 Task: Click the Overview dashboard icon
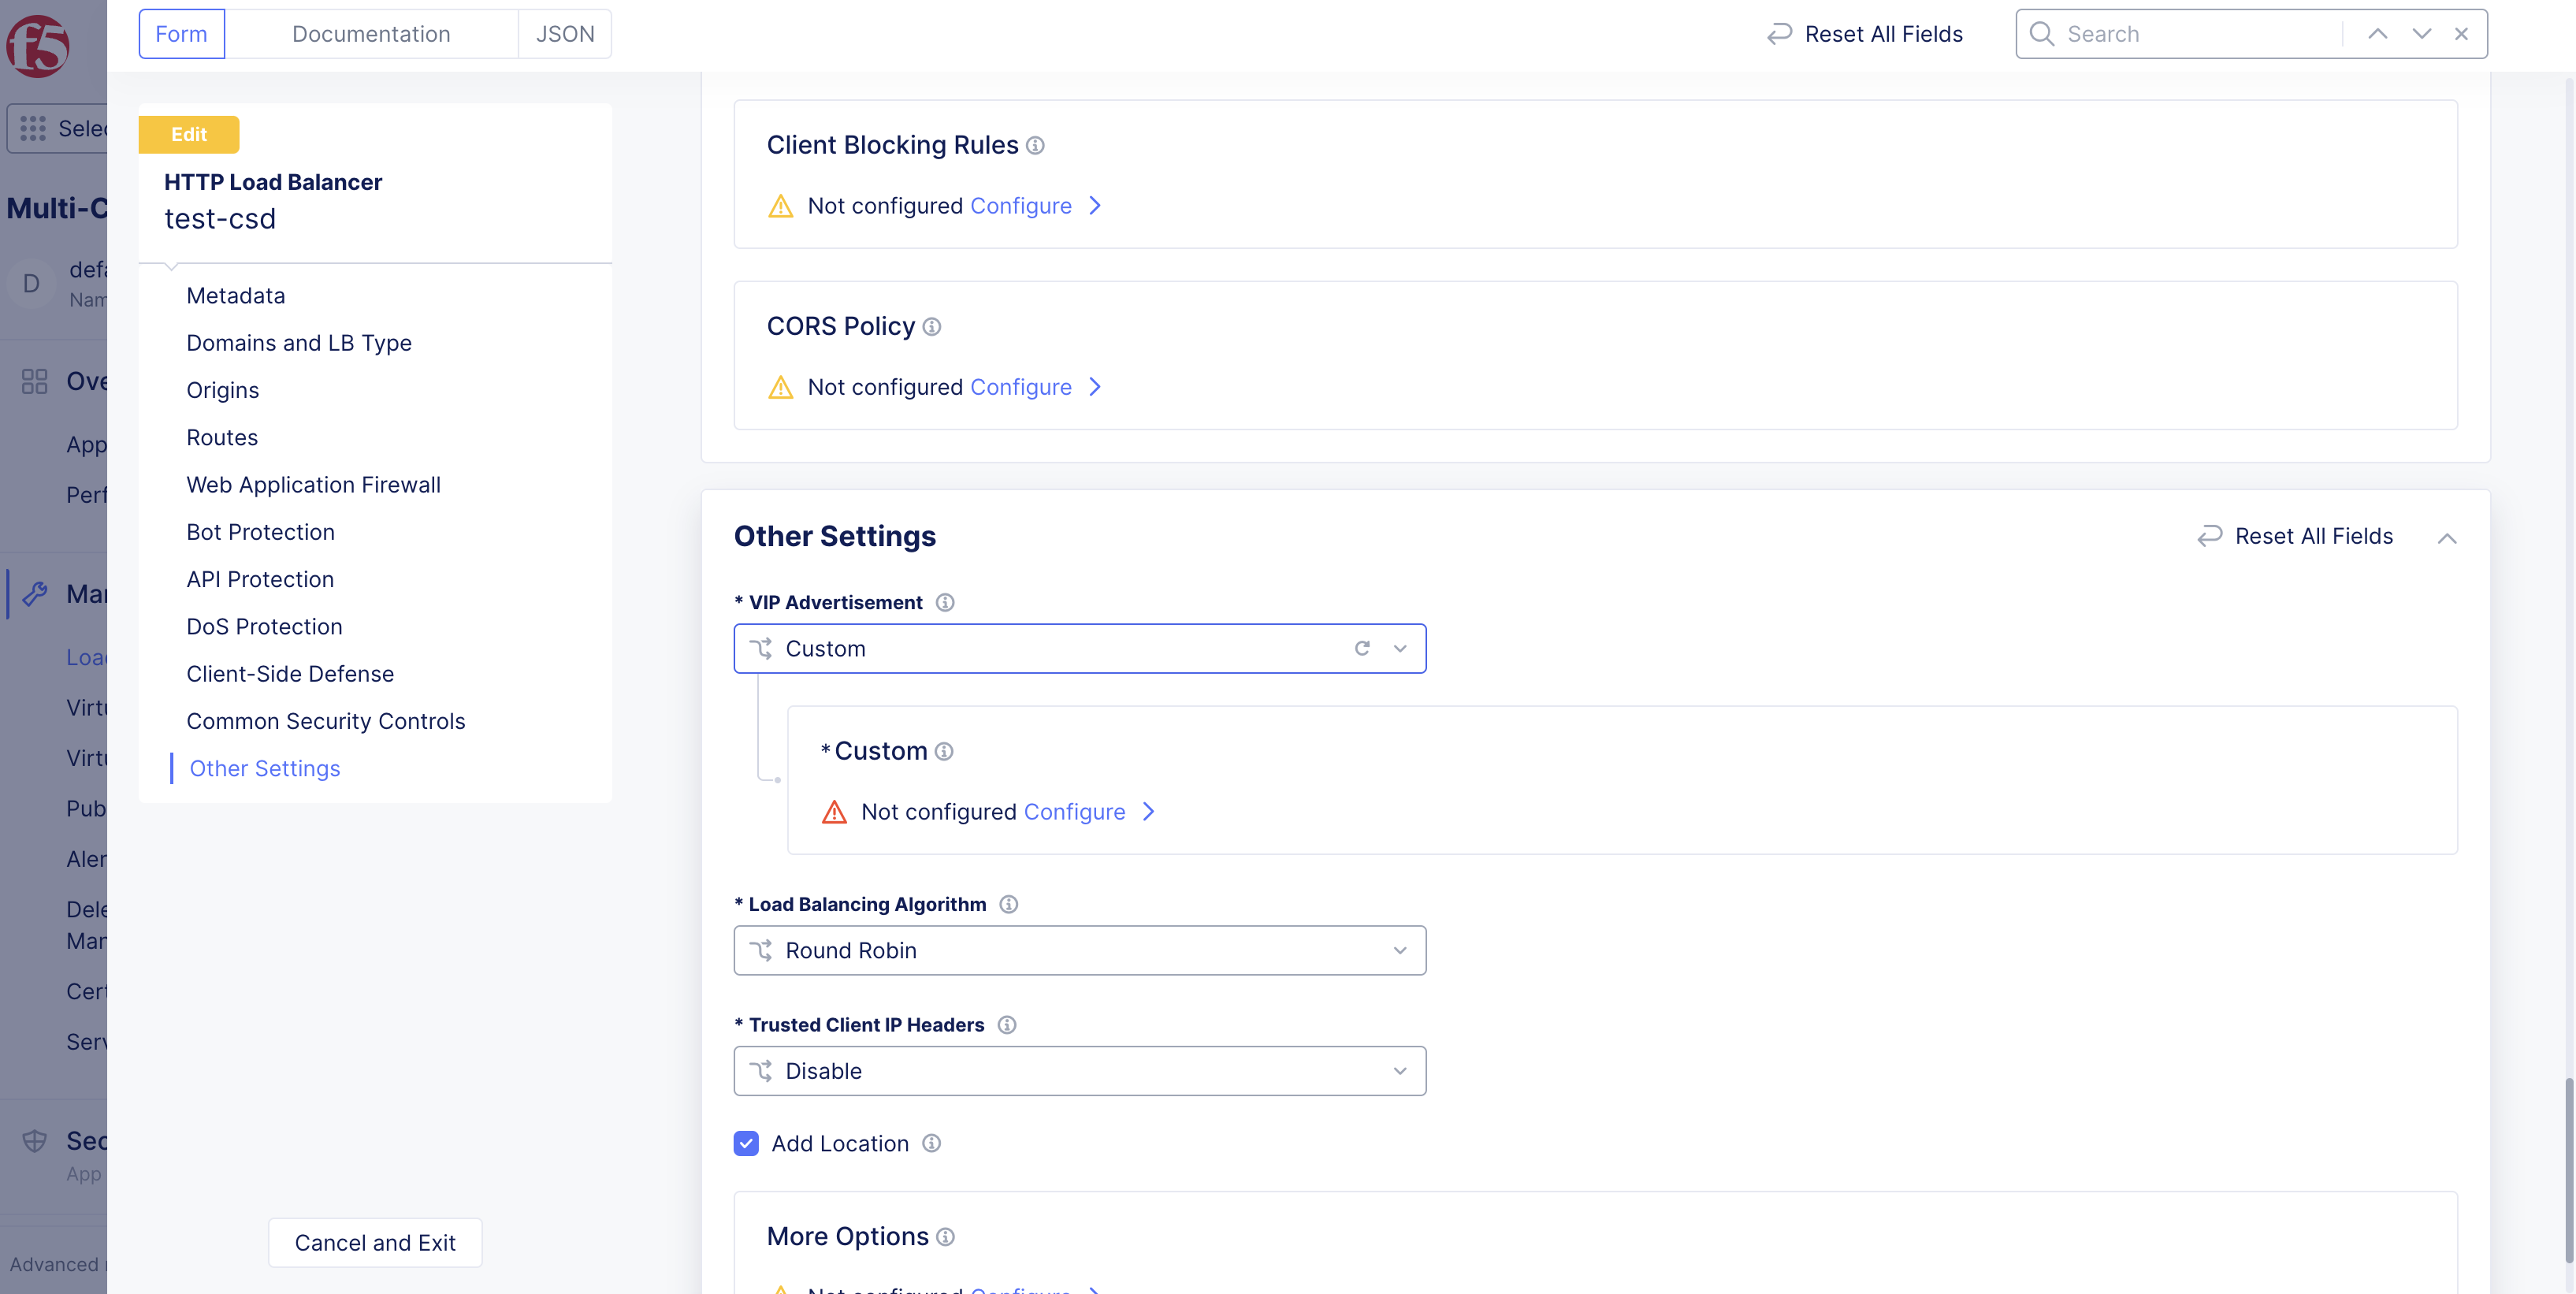tap(34, 381)
